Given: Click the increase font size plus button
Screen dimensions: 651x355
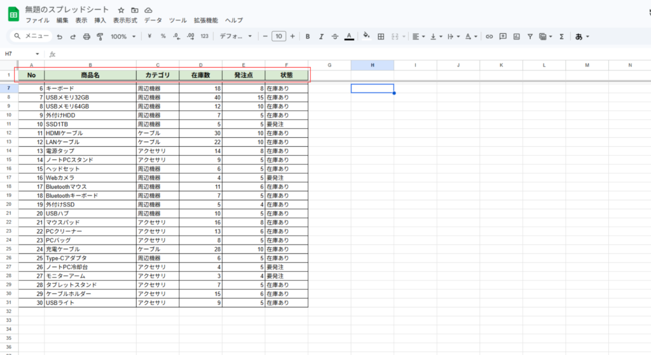Looking at the screenshot, I should point(292,37).
